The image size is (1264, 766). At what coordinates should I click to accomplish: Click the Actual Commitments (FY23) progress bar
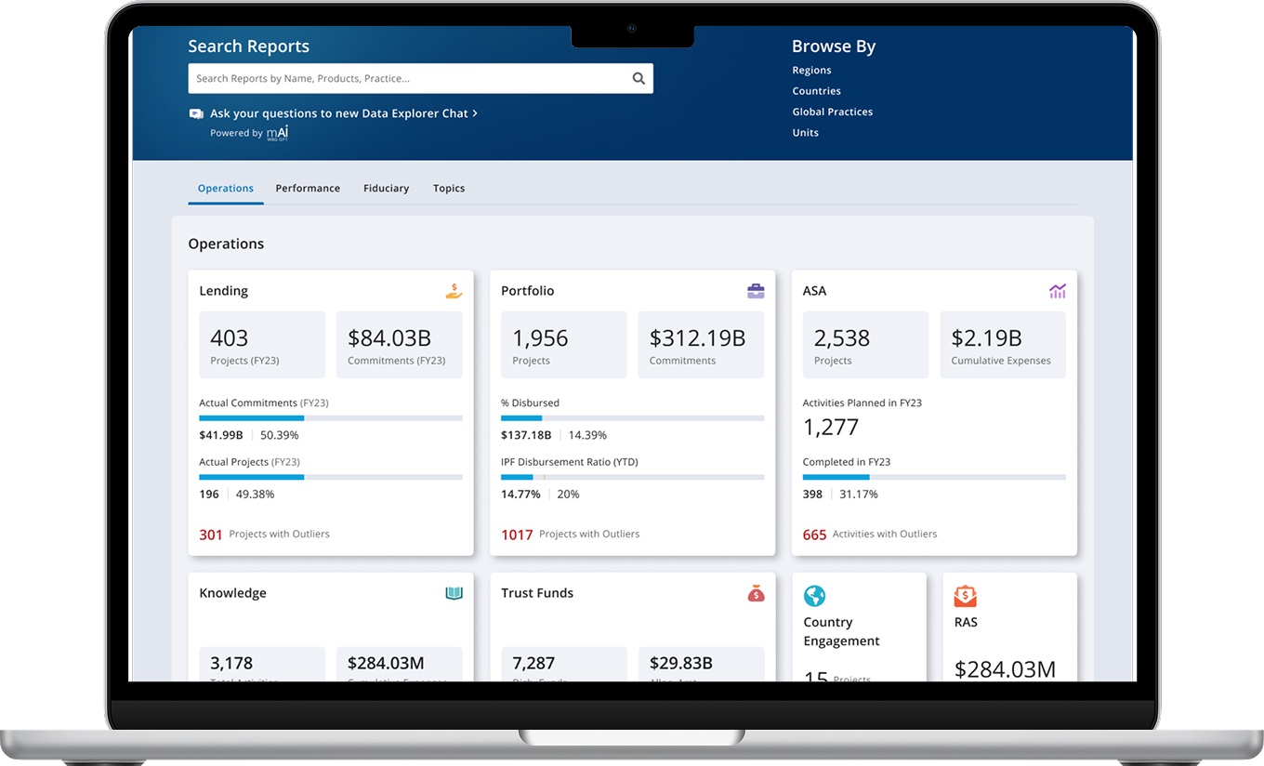(x=330, y=418)
